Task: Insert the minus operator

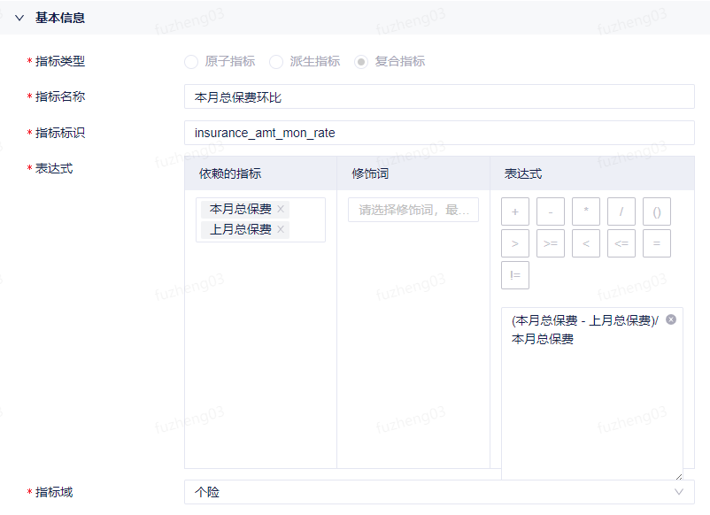Action: (551, 211)
